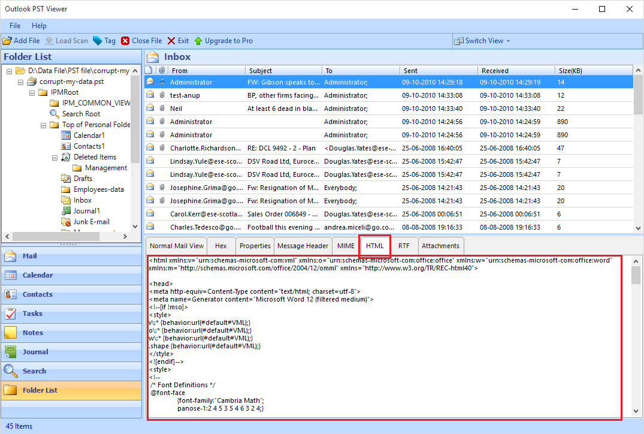Select the email from Neil
Image resolution: width=644 pixels, height=434 pixels.
click(389, 108)
